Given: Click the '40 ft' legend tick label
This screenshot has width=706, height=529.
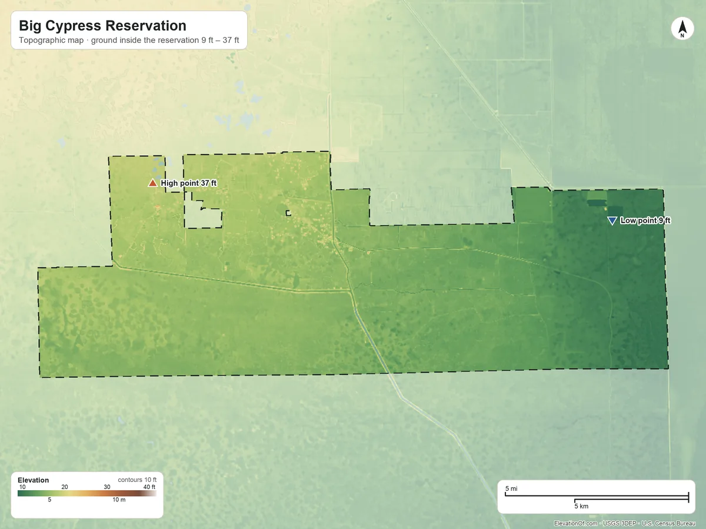Looking at the screenshot, I should coord(149,487).
